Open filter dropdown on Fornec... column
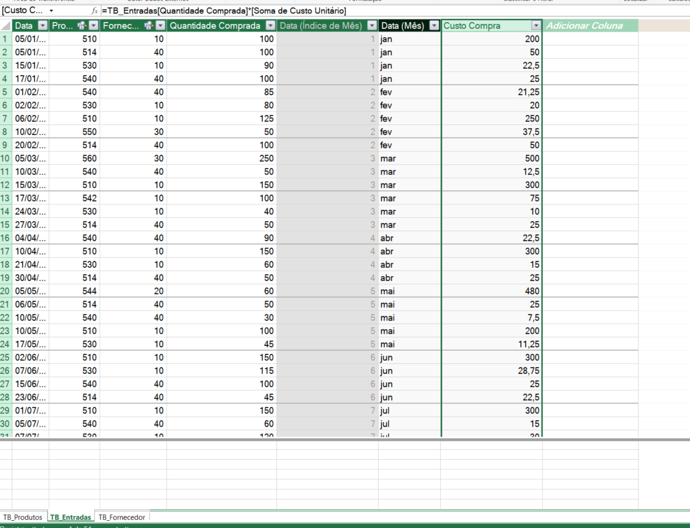Viewport: 690px width, 528px height. pyautogui.click(x=161, y=25)
